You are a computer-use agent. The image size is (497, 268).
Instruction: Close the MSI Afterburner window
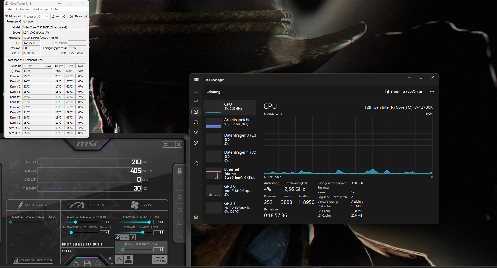point(179,145)
